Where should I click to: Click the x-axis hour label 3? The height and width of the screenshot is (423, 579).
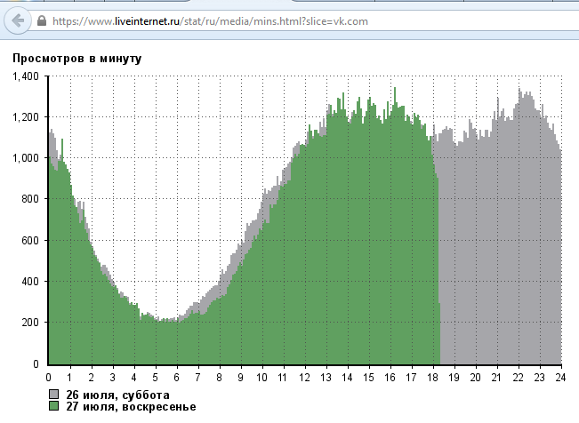[x=113, y=377]
